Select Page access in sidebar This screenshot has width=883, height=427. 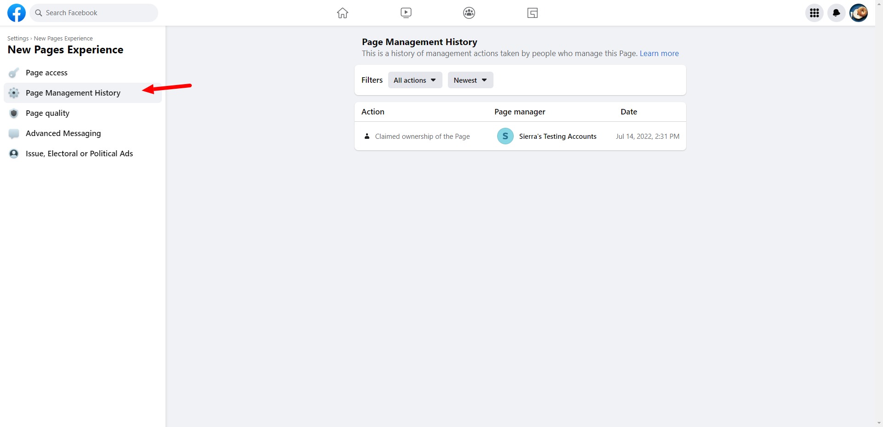pos(46,73)
